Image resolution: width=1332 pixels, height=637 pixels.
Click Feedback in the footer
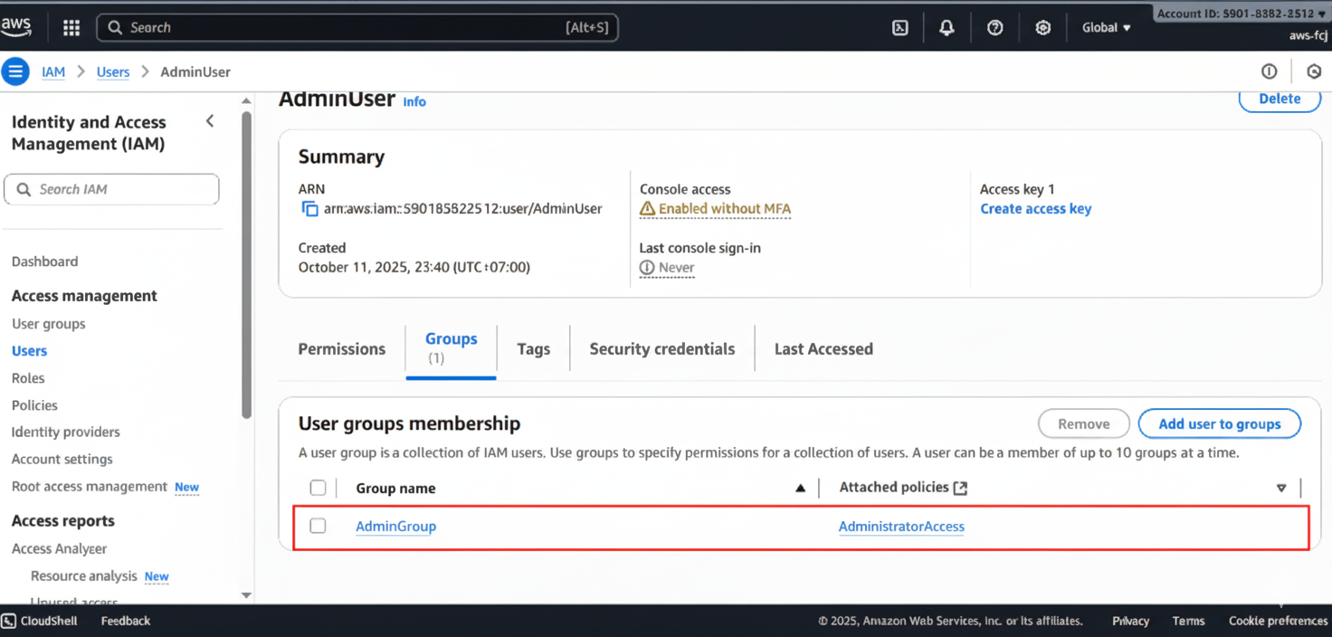click(126, 621)
